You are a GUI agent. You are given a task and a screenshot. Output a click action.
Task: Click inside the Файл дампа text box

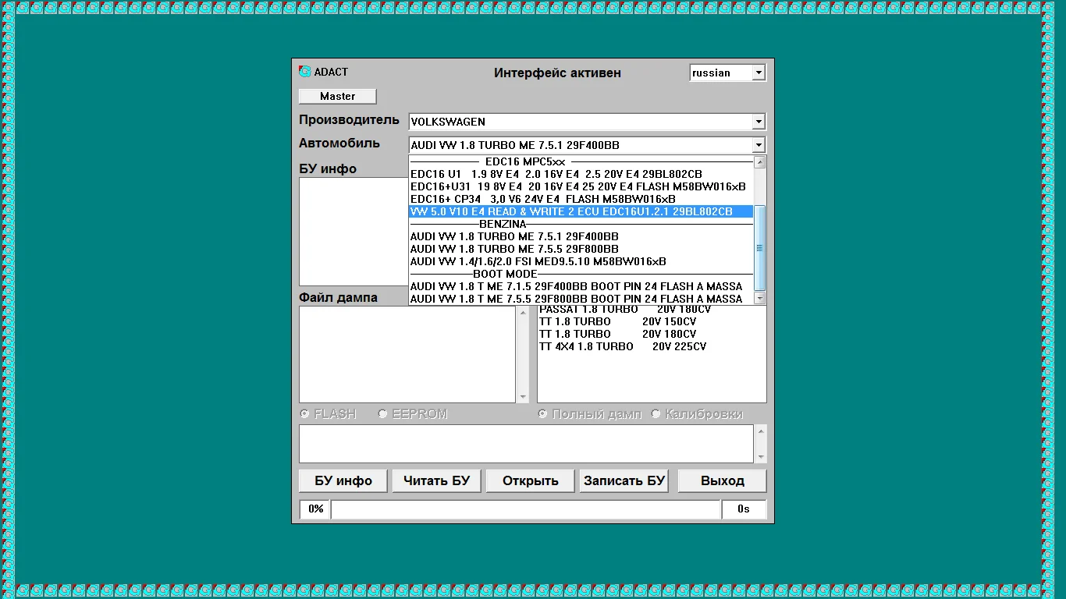(x=408, y=354)
